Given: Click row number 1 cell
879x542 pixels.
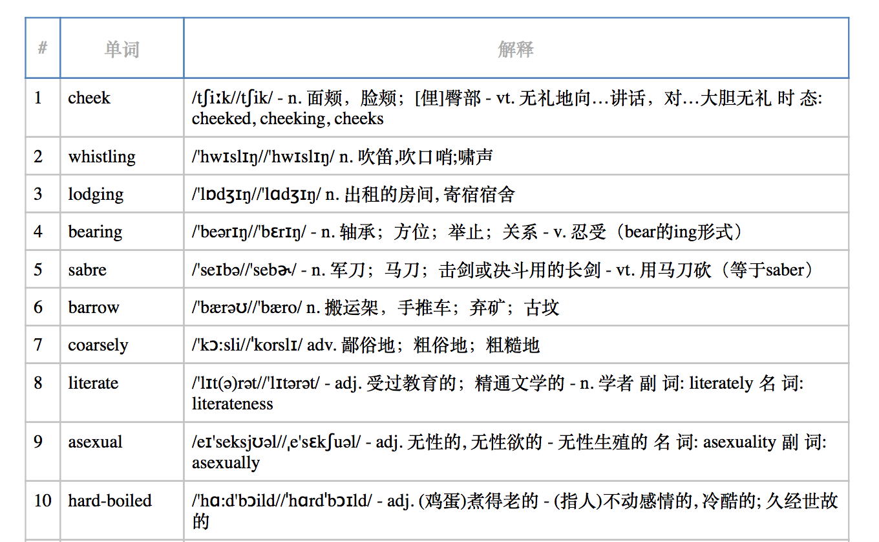Looking at the screenshot, I should coord(43,107).
